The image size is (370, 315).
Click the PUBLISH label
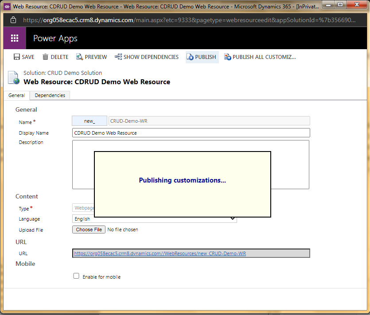point(206,57)
